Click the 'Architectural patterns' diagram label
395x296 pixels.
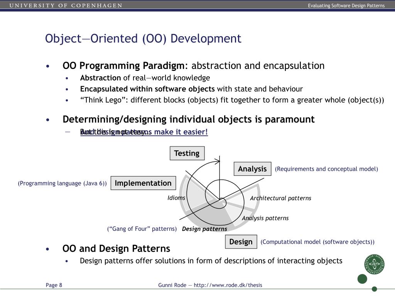pos(281,198)
